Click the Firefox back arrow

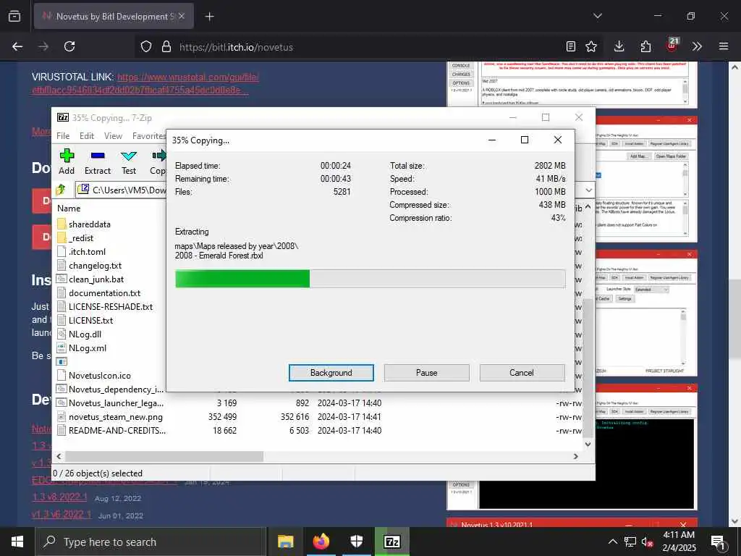point(17,46)
